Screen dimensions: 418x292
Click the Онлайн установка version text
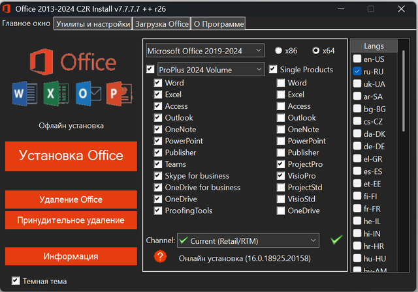[x=244, y=259]
